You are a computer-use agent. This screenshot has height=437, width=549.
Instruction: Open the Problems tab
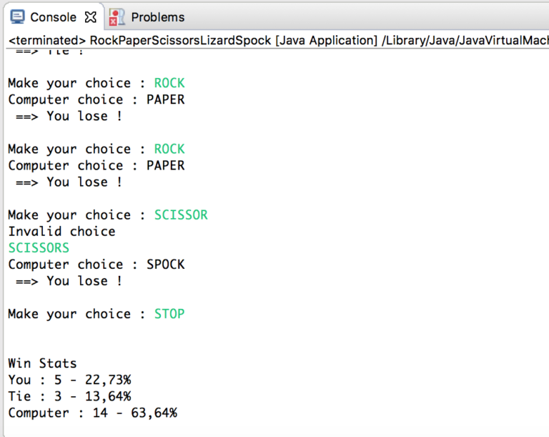tap(157, 17)
